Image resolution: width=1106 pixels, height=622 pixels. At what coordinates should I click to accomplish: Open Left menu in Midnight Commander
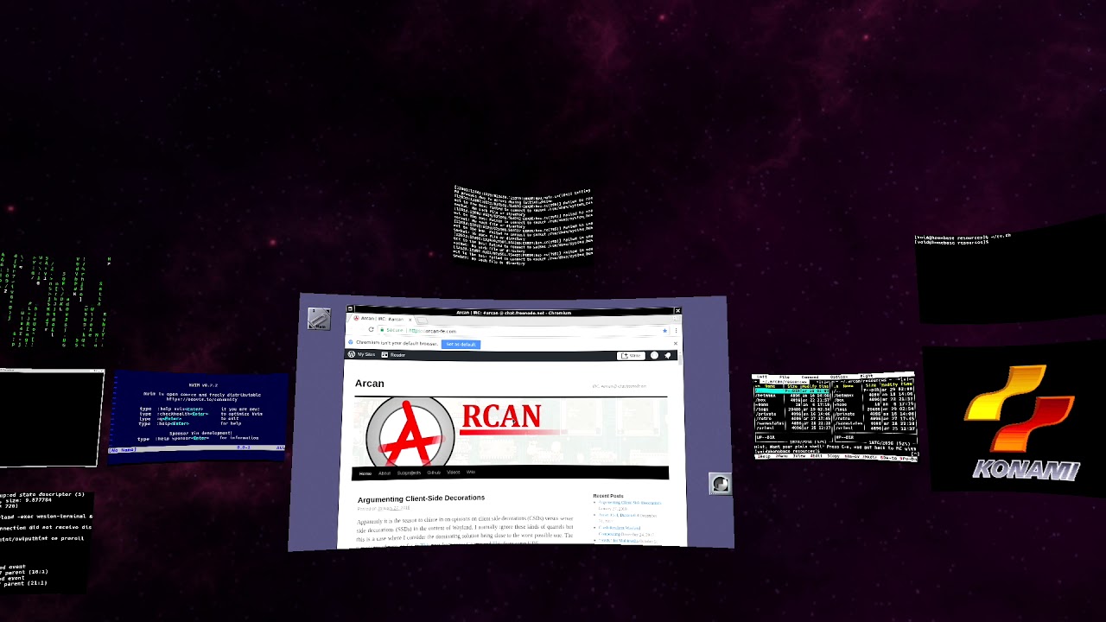[762, 378]
